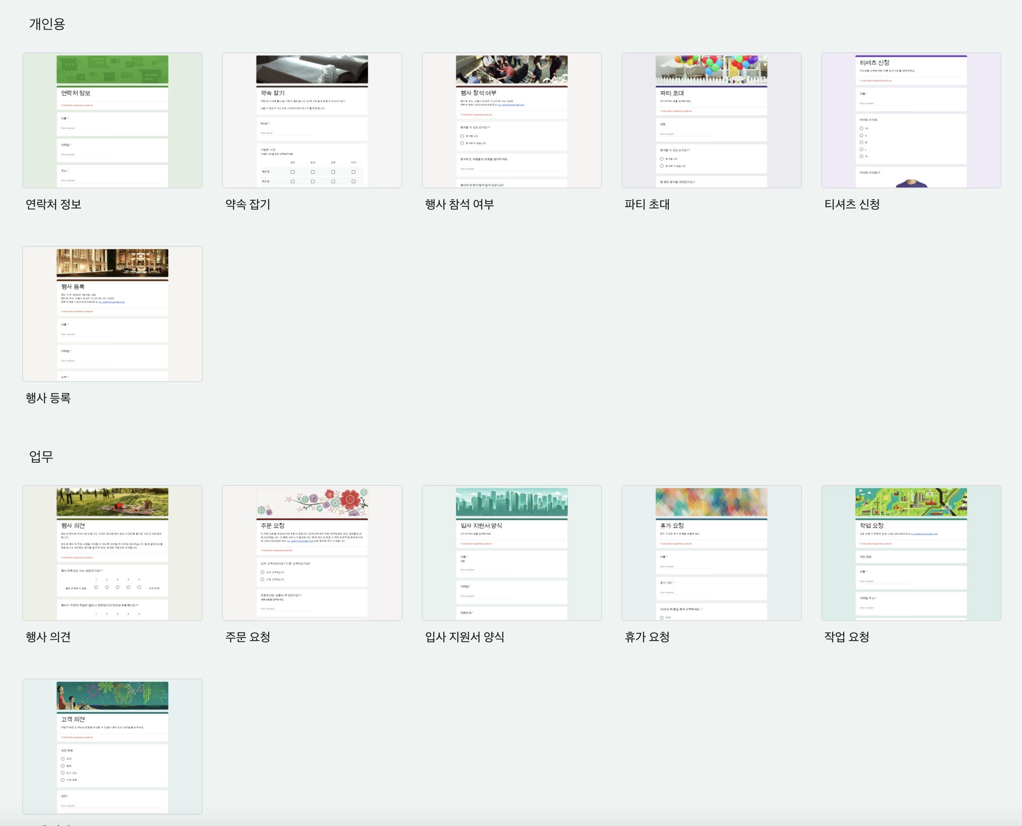Image resolution: width=1022 pixels, height=826 pixels.
Task: Choose the 고객 의견 fireworks template
Action: click(112, 747)
